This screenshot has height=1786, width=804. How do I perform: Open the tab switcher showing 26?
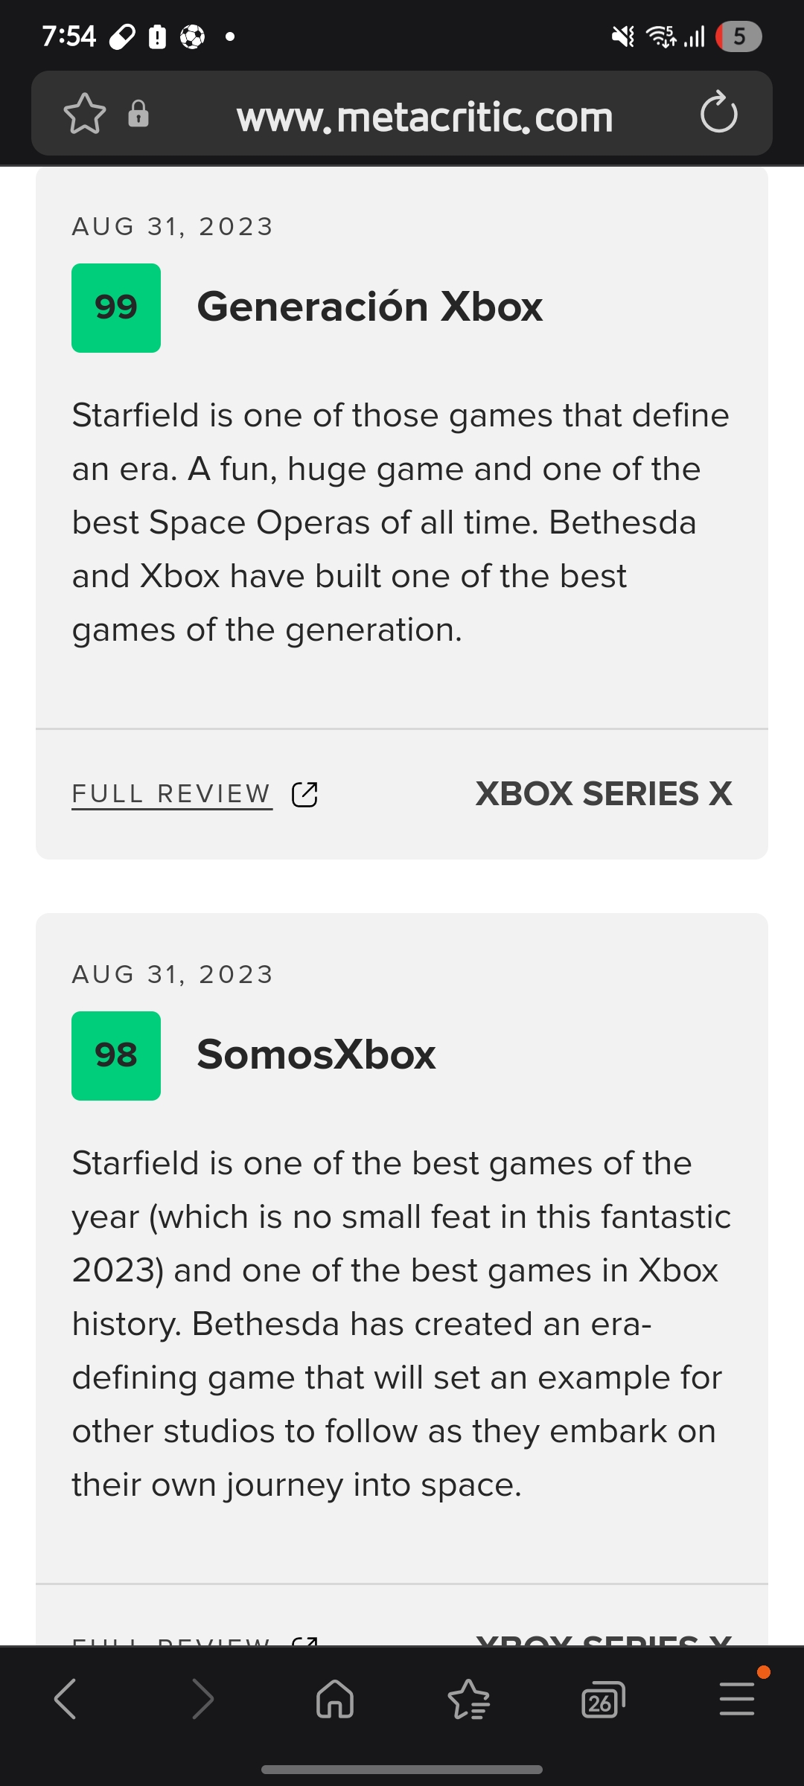coord(603,1700)
